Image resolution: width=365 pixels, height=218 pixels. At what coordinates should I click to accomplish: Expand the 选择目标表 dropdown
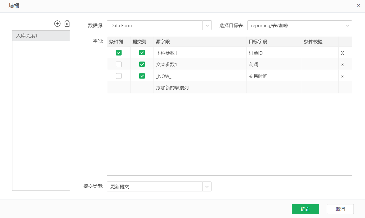[347, 26]
